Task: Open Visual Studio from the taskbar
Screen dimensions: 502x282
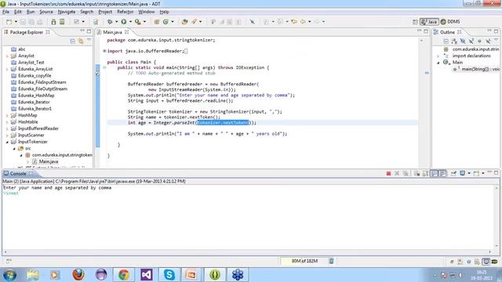Action: (x=147, y=275)
